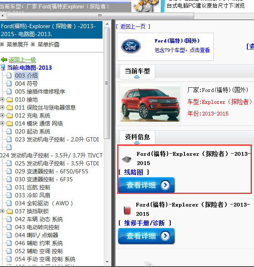Click the 菜单折叠 collapse-menu icon
Screen dimensions: 254x267
coord(33,44)
